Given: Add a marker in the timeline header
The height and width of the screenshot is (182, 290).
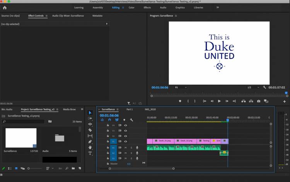Looking at the screenshot, I should coord(124,120).
